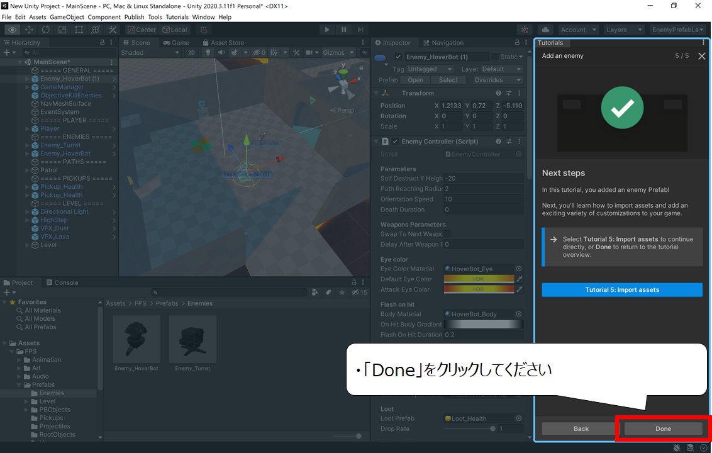Open the EnemyPrefabLa layout dropdown
This screenshot has width=712, height=453.
[x=679, y=30]
